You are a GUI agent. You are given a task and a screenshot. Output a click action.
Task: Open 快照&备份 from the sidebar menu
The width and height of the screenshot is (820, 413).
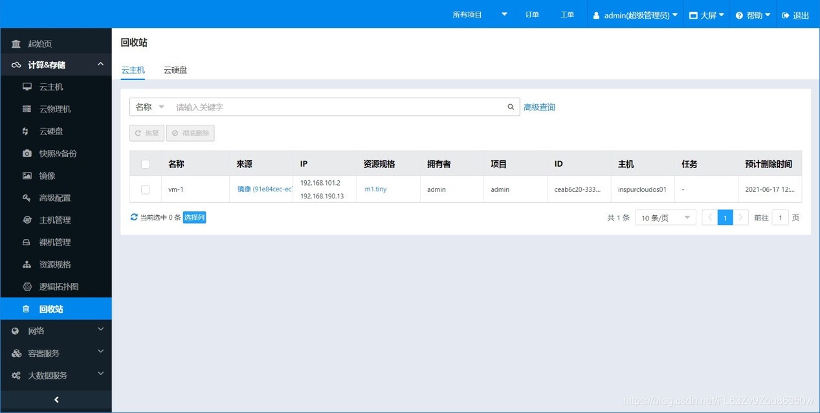pyautogui.click(x=56, y=154)
